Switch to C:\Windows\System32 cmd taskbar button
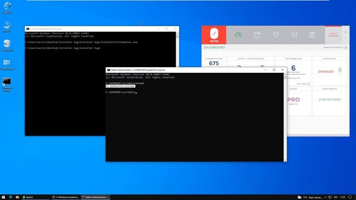The width and height of the screenshot is (356, 200). click(66, 197)
